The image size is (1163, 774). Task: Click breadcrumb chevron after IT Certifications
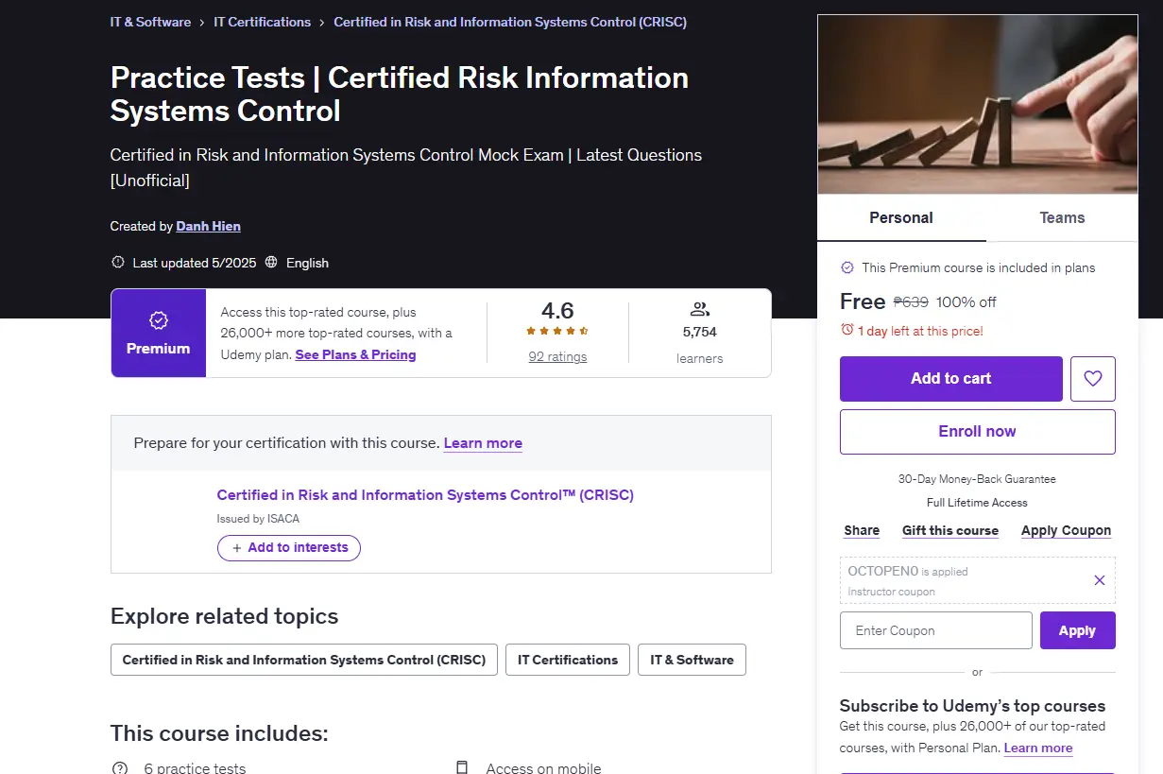pos(322,22)
